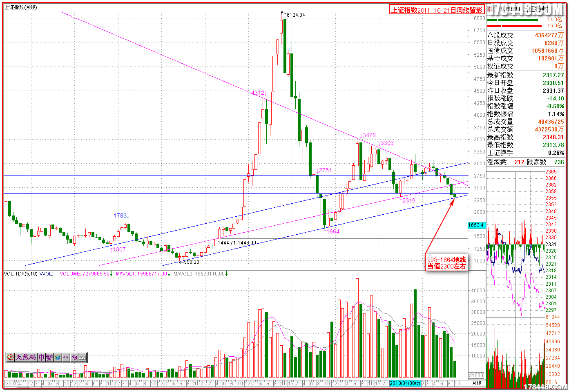Click the red 15.0亿 buy volume bar
The height and width of the screenshot is (391, 569).
(514, 26)
